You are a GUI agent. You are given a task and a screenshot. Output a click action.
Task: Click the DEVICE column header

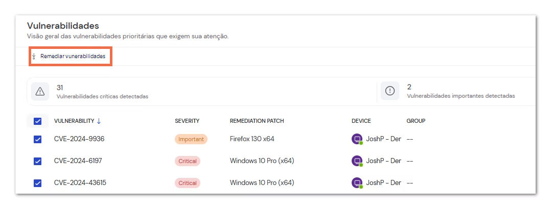(x=361, y=121)
